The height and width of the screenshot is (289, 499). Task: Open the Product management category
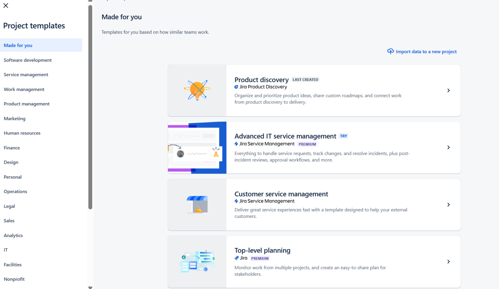(x=41, y=104)
